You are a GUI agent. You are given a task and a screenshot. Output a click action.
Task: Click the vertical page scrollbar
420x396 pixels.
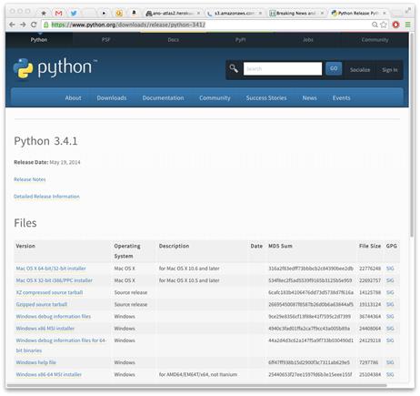[x=412, y=135]
